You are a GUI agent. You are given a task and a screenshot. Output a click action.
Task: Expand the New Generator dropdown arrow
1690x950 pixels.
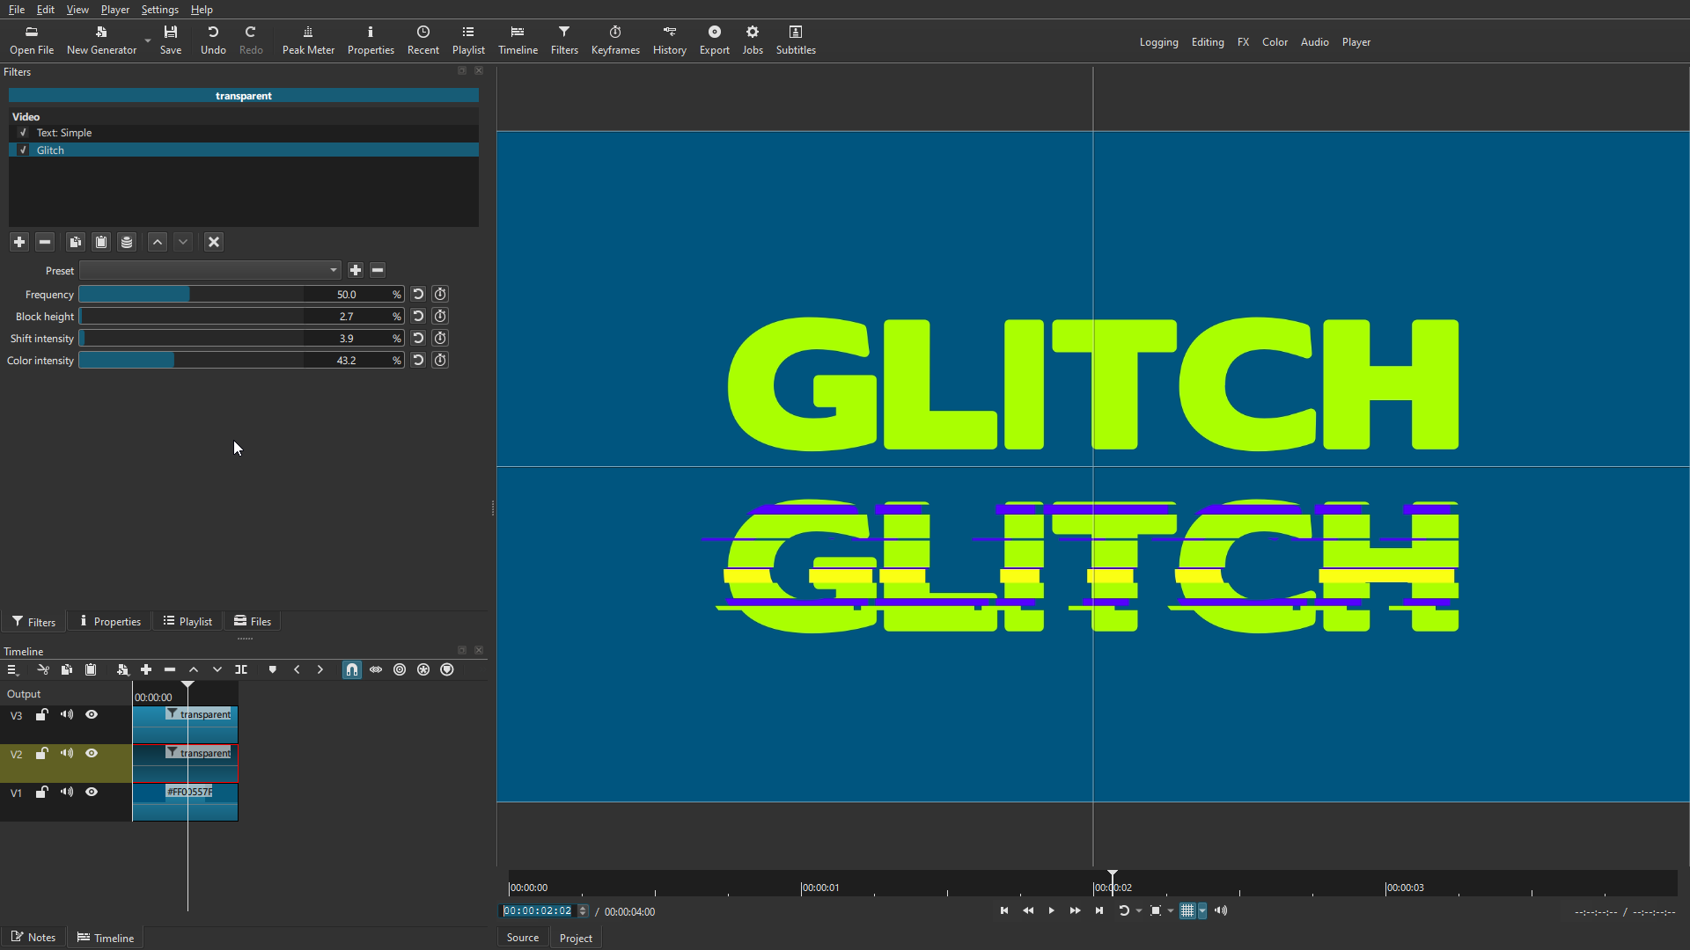click(x=148, y=40)
